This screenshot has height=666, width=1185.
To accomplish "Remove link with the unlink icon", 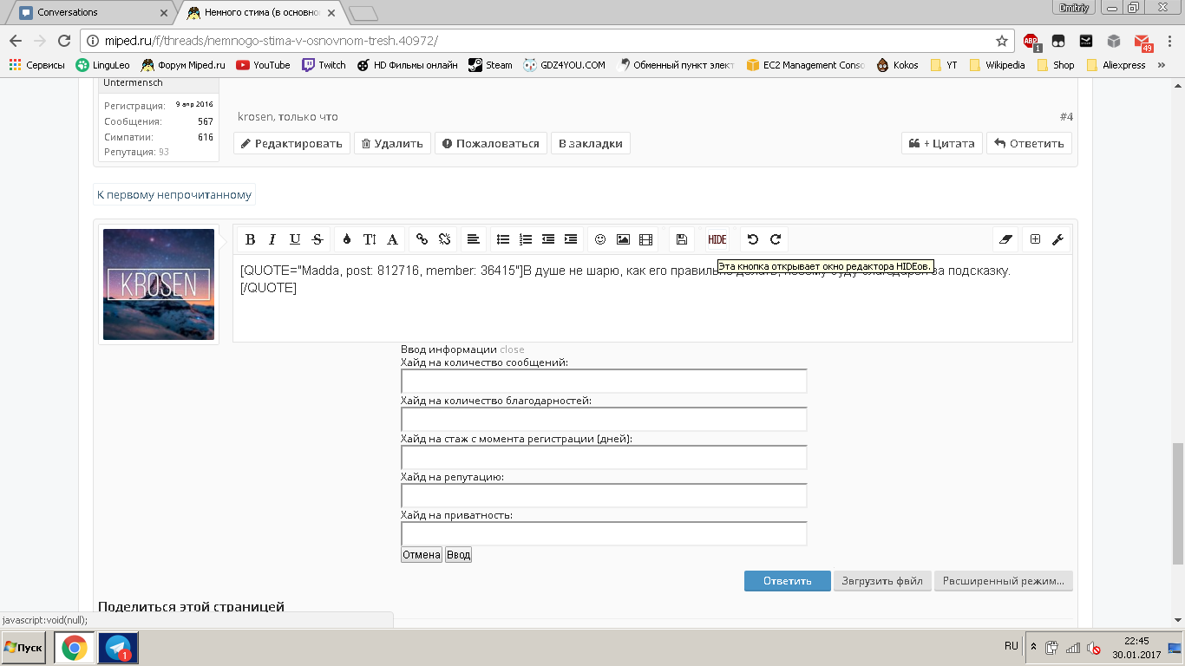I will click(444, 239).
